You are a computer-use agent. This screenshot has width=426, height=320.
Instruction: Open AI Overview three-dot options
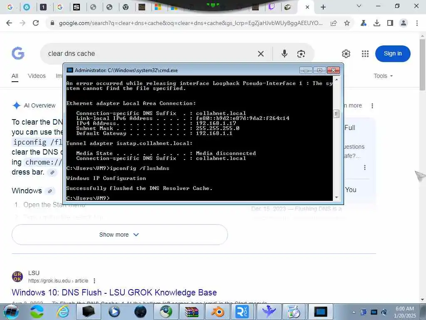(x=372, y=105)
